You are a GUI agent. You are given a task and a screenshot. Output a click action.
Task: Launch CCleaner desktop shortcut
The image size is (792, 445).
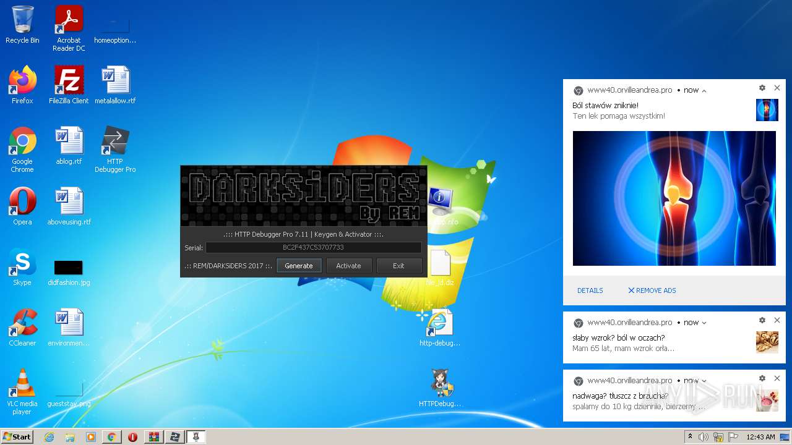(x=22, y=327)
